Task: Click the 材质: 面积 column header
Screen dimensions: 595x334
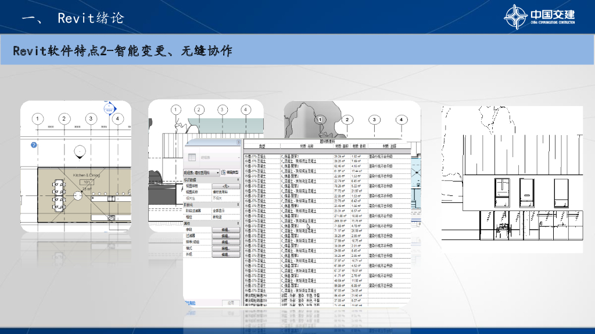Action: tap(342, 146)
